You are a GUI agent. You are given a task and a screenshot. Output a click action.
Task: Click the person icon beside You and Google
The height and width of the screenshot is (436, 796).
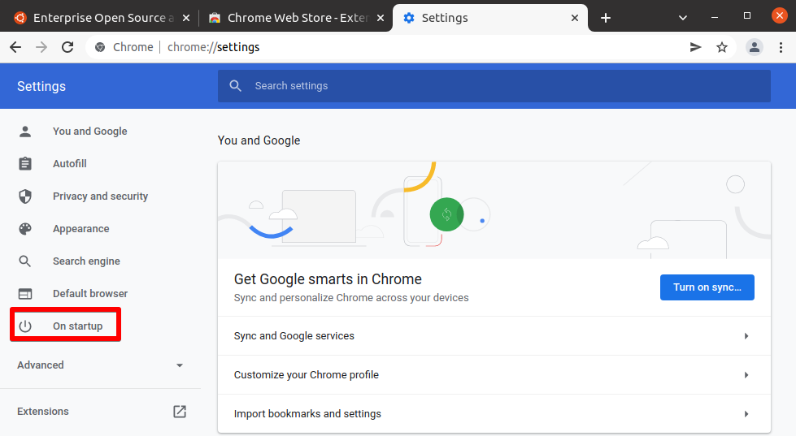point(25,132)
